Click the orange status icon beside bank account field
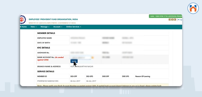Screen dimensions: 202x97 [92, 58]
